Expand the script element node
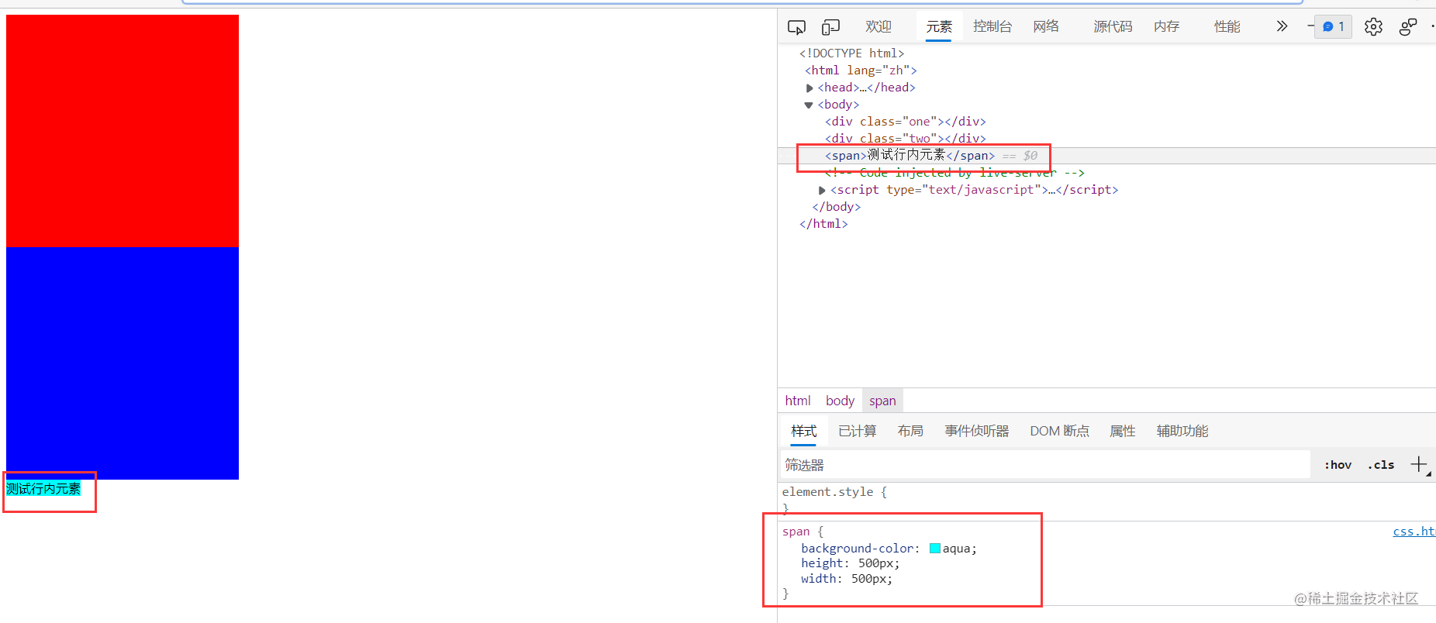This screenshot has width=1436, height=623. coord(822,190)
